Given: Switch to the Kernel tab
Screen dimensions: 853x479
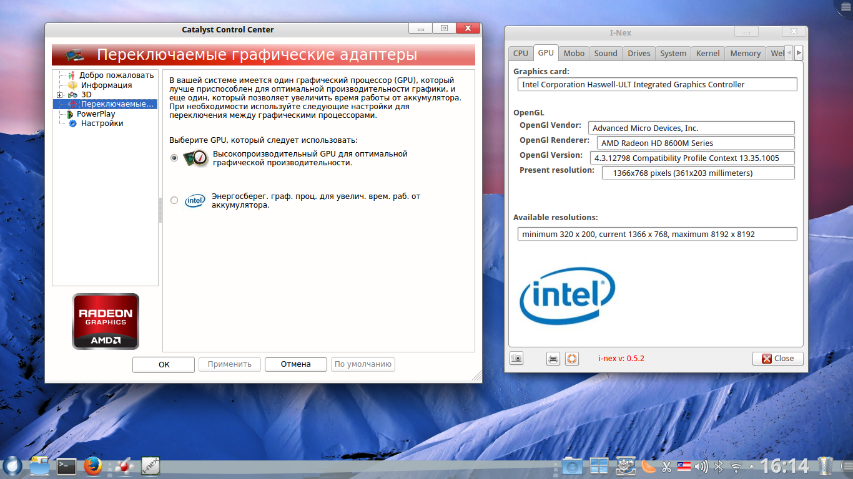Looking at the screenshot, I should pyautogui.click(x=708, y=54).
